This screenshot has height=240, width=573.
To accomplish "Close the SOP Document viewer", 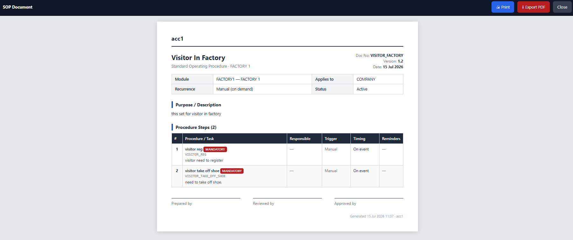I will [x=562, y=7].
